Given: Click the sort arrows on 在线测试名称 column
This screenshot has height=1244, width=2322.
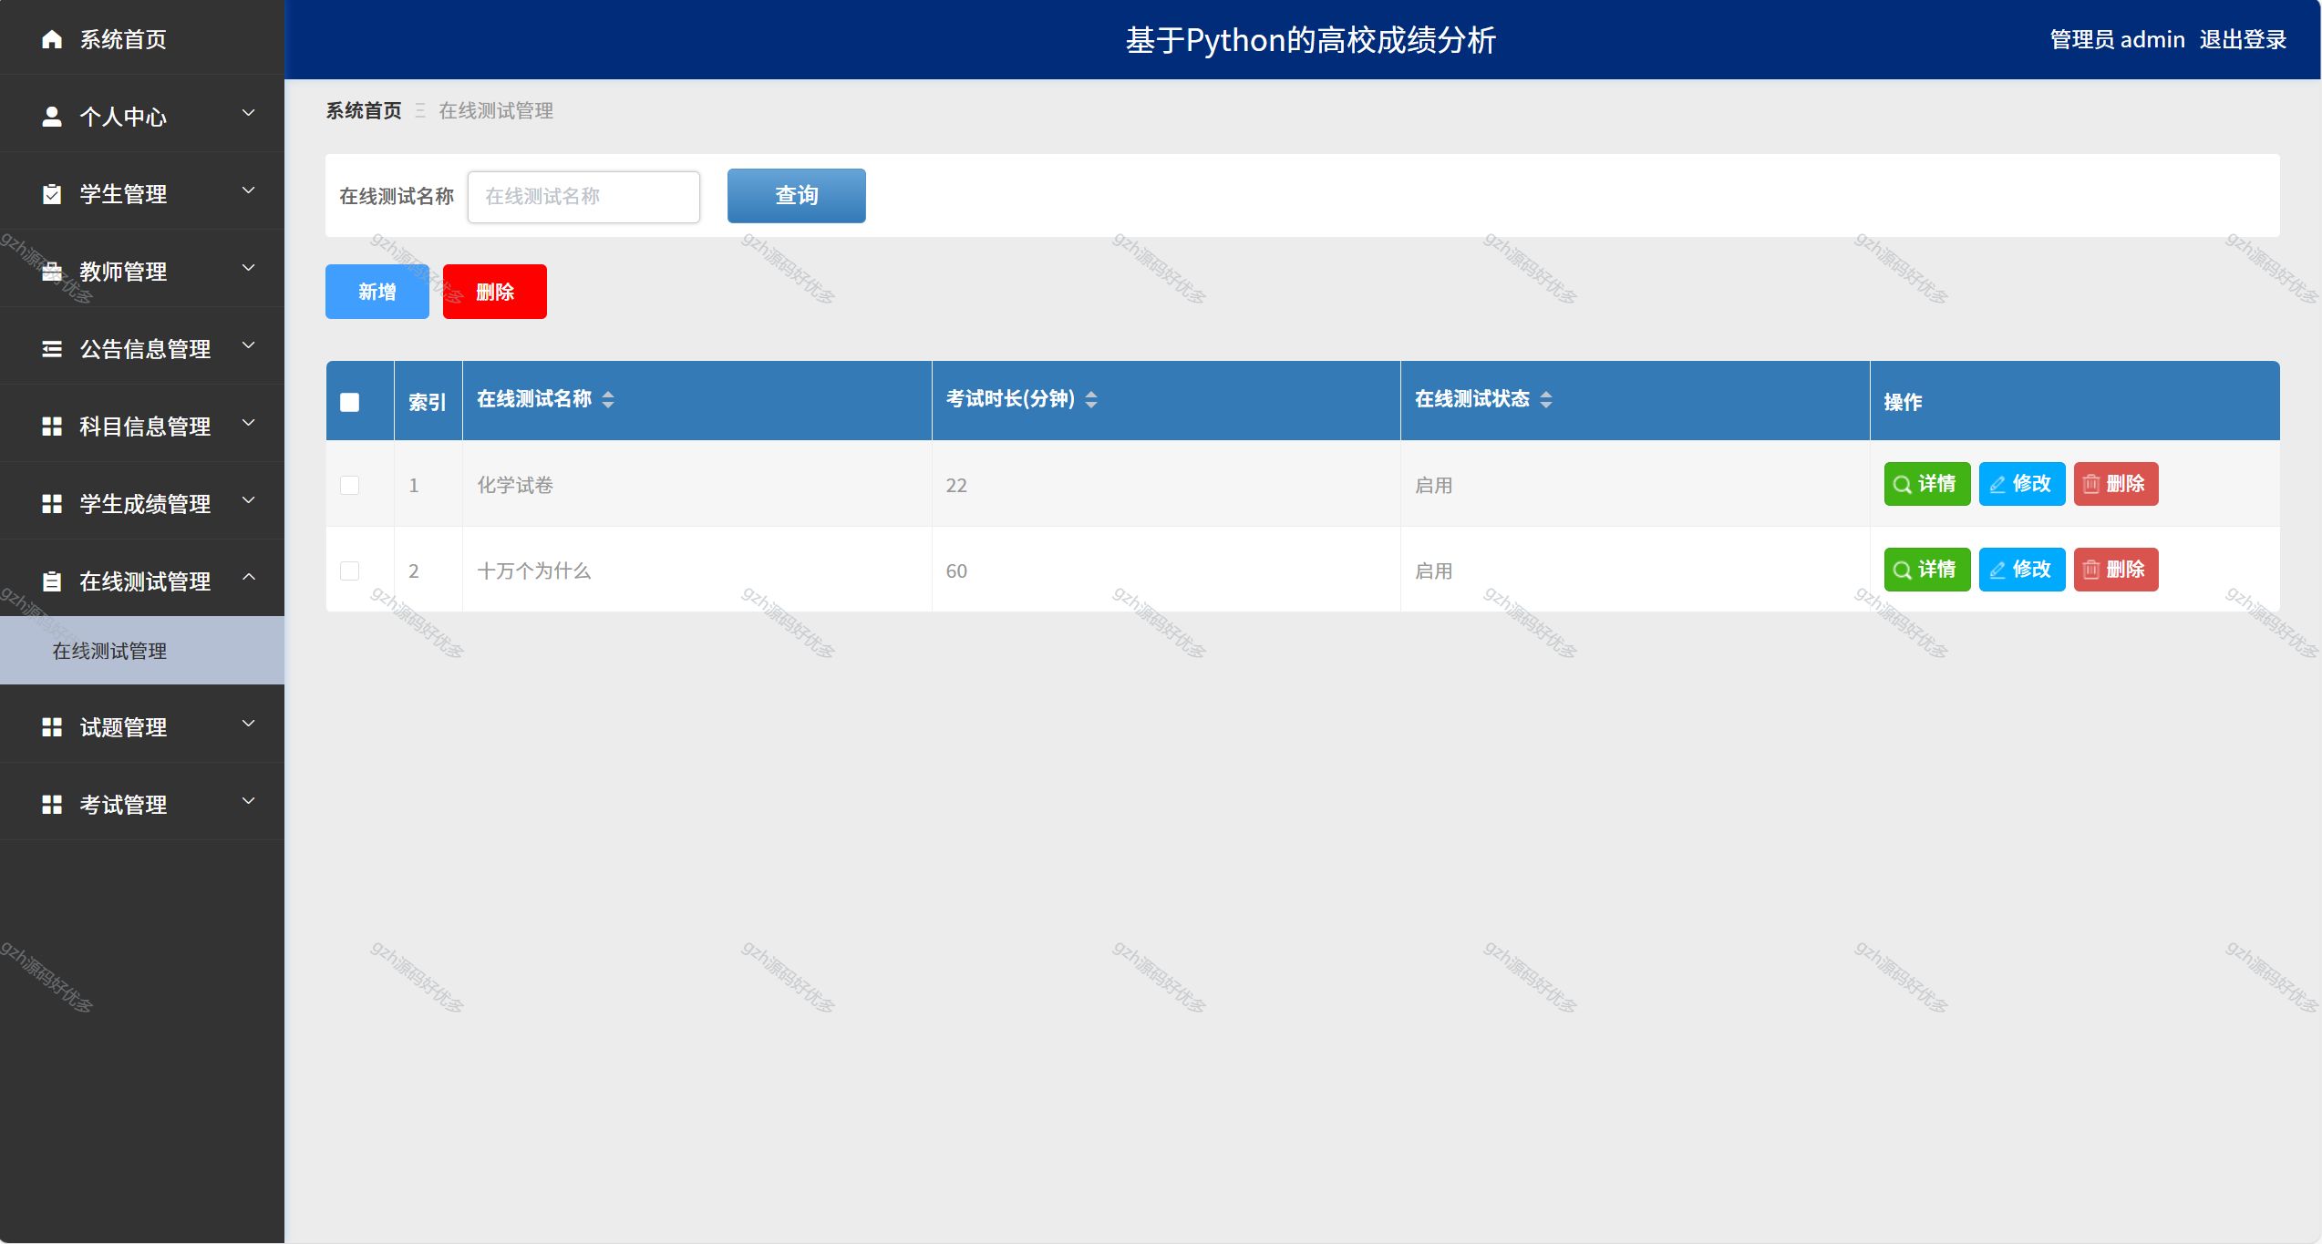Looking at the screenshot, I should point(608,399).
